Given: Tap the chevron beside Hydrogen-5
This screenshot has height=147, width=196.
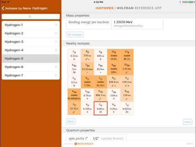Looking at the screenshot, I should [56, 59].
